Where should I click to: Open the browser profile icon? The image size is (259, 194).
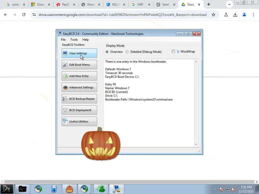pos(244,15)
